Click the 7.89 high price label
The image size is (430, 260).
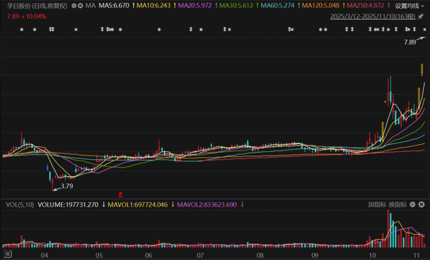point(410,42)
